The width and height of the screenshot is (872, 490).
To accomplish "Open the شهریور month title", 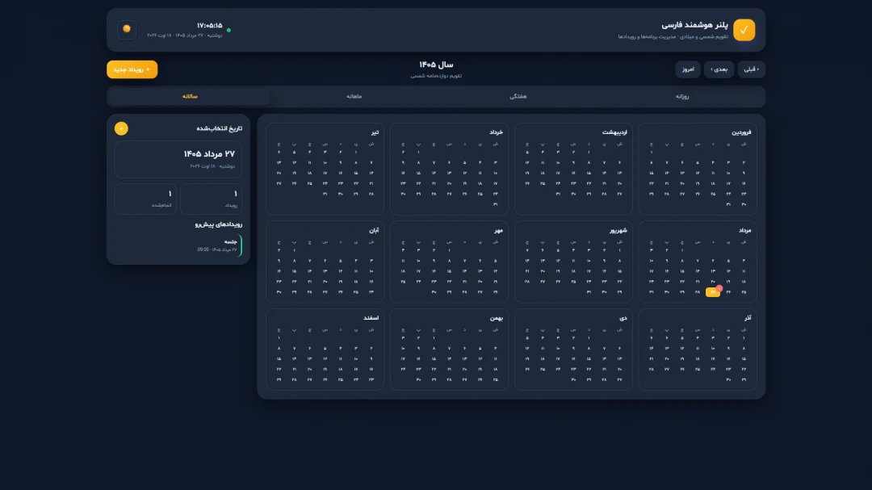I will tap(618, 230).
